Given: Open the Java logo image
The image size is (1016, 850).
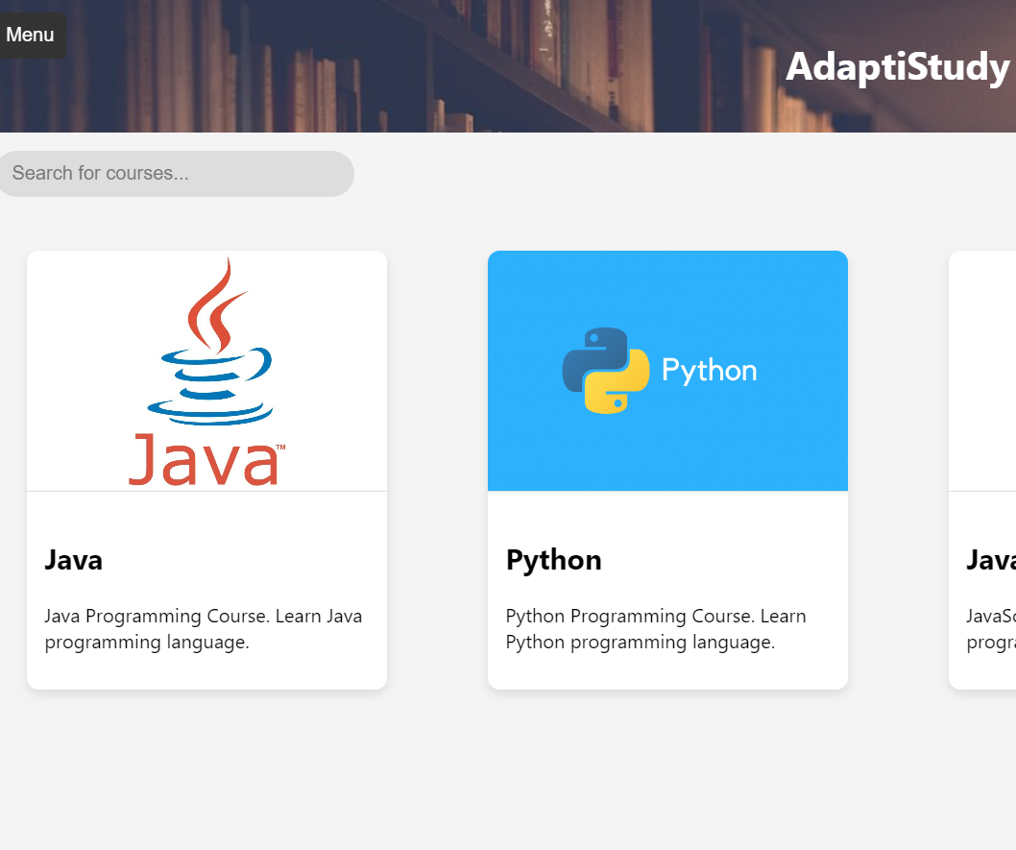Looking at the screenshot, I should [206, 372].
